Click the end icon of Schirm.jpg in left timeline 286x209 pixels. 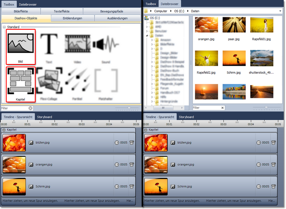[132, 187]
